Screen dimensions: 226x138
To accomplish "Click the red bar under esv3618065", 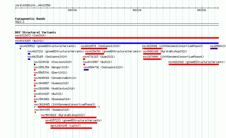I will [67, 107].
